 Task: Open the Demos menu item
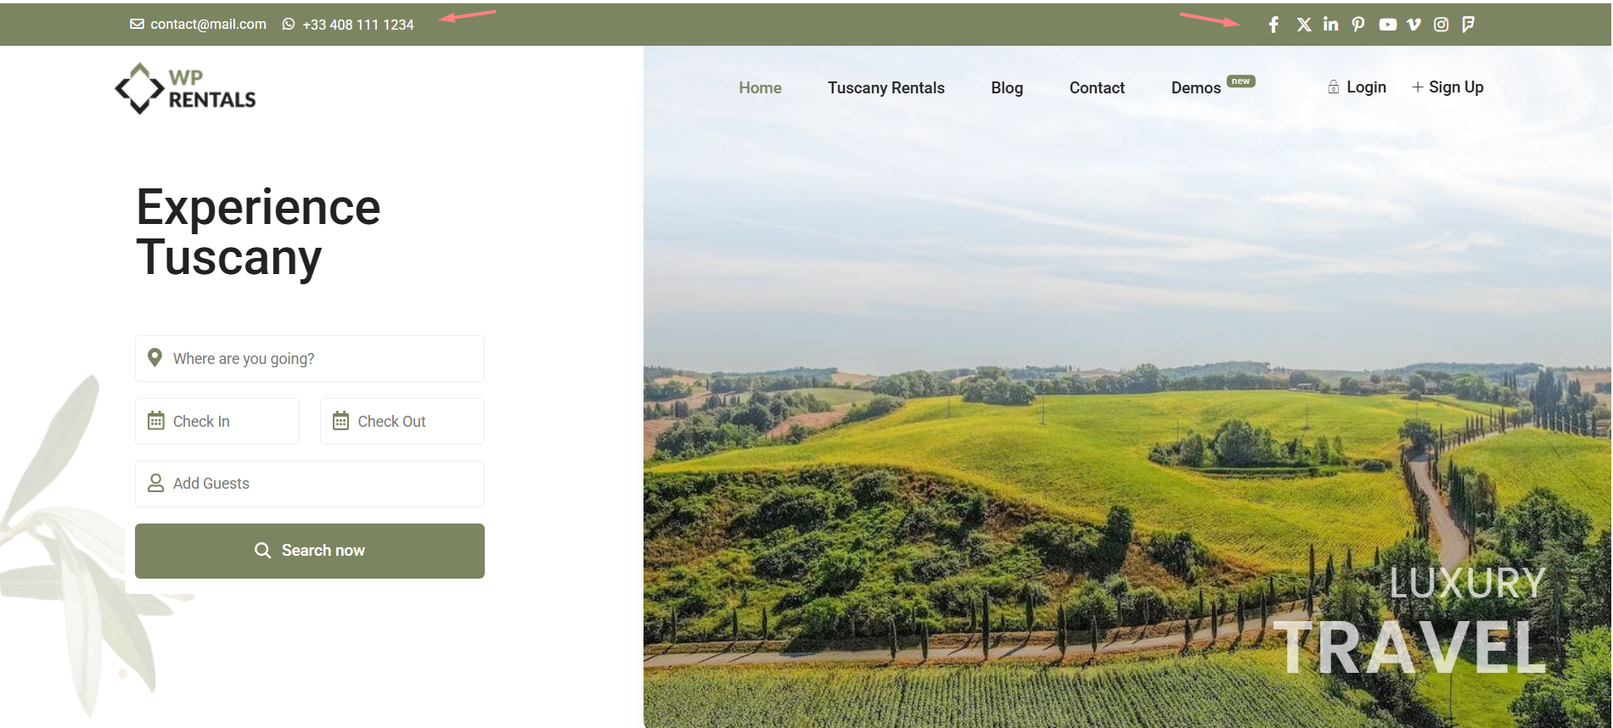(x=1195, y=88)
